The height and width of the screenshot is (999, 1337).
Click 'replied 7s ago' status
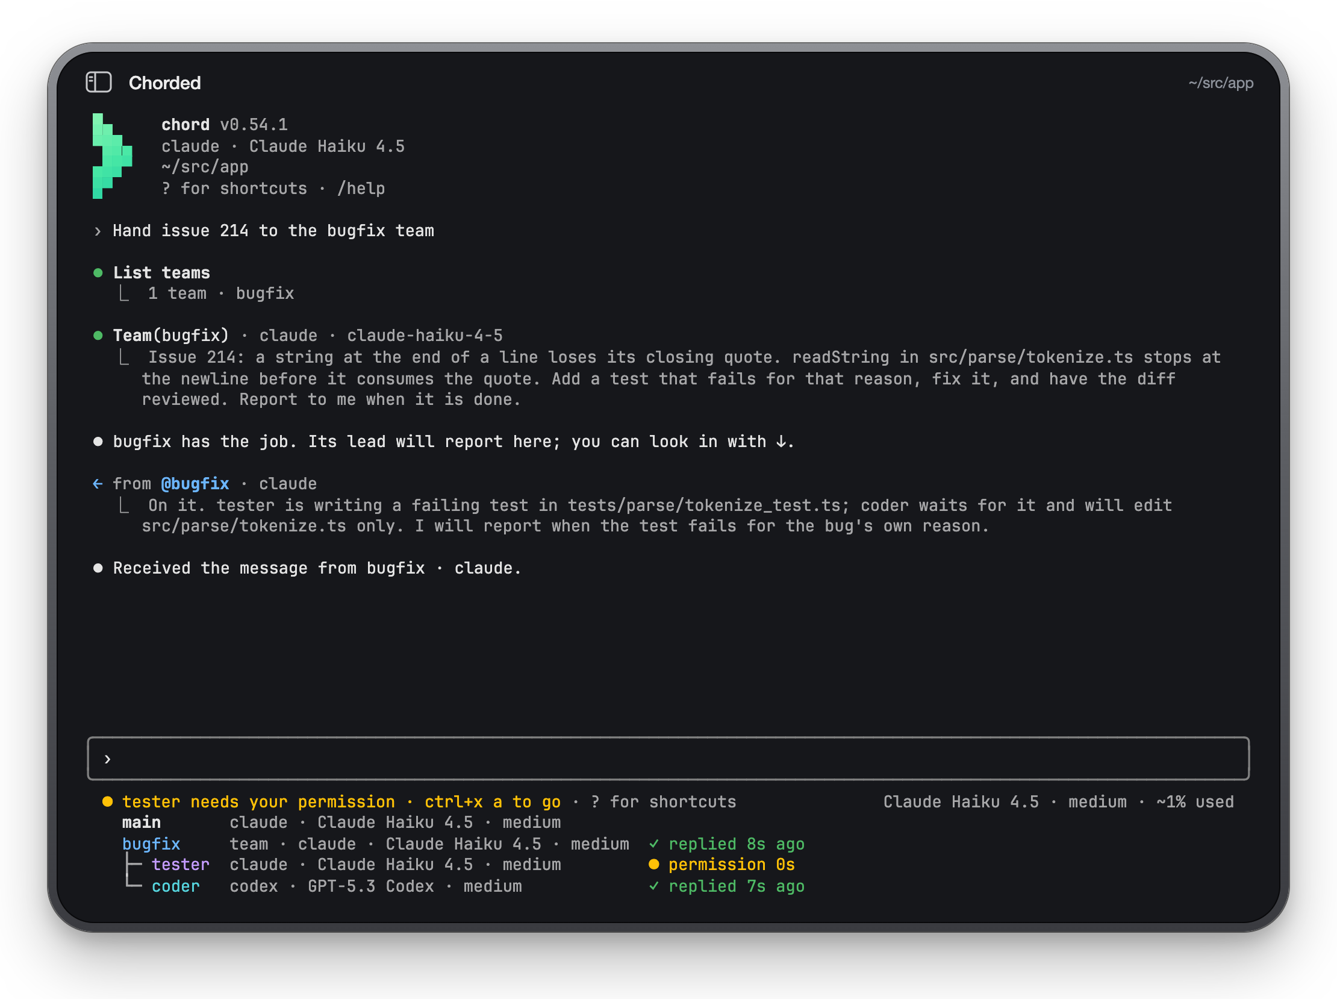pos(736,886)
